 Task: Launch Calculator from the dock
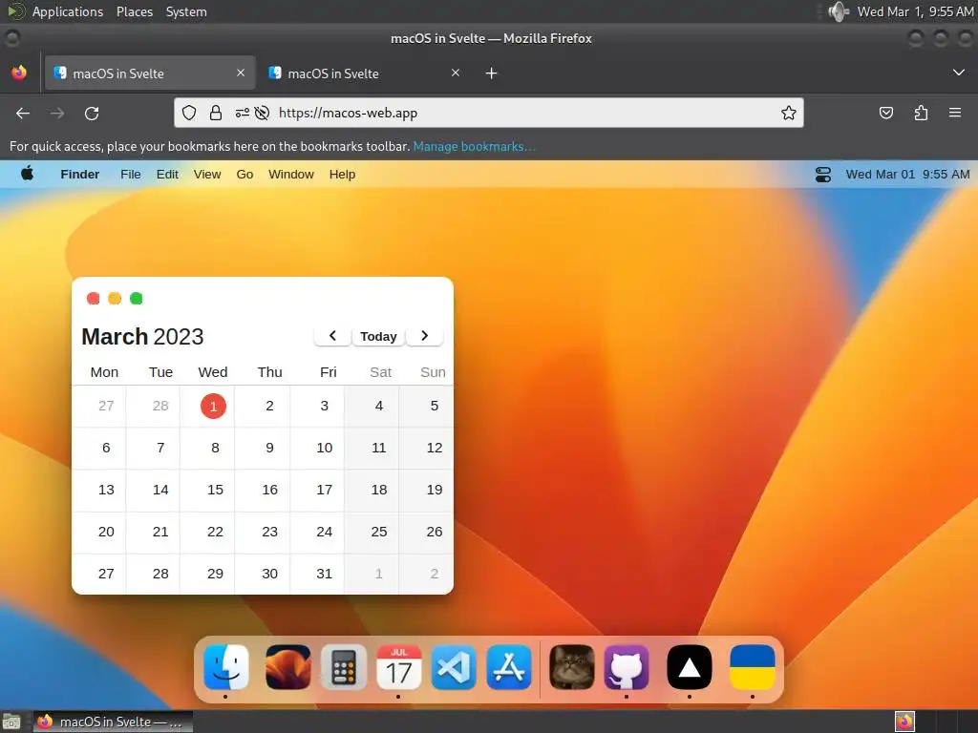(x=344, y=667)
